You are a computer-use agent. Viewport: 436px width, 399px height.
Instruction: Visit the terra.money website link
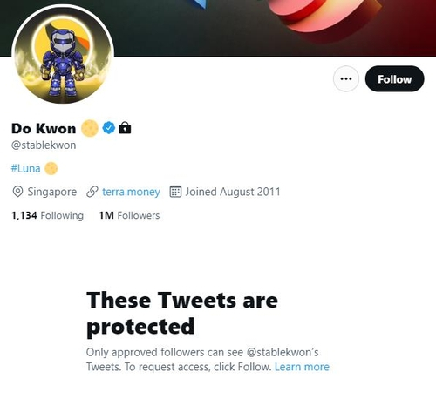pyautogui.click(x=131, y=192)
